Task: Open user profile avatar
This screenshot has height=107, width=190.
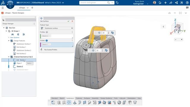Action: [x=154, y=3]
